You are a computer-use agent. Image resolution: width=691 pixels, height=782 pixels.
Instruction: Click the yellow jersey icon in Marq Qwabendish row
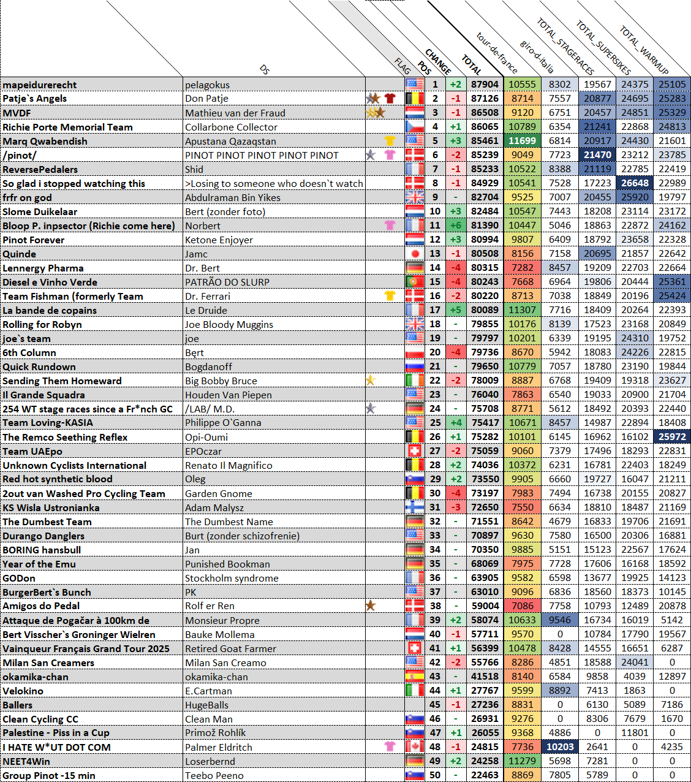coord(390,140)
